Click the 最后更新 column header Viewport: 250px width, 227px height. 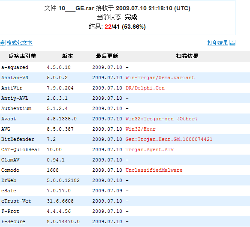pos(107,56)
